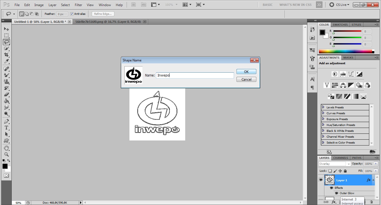The width and height of the screenshot is (381, 205).
Task: Select the Rectangular Marquee tool
Action: 6,35
